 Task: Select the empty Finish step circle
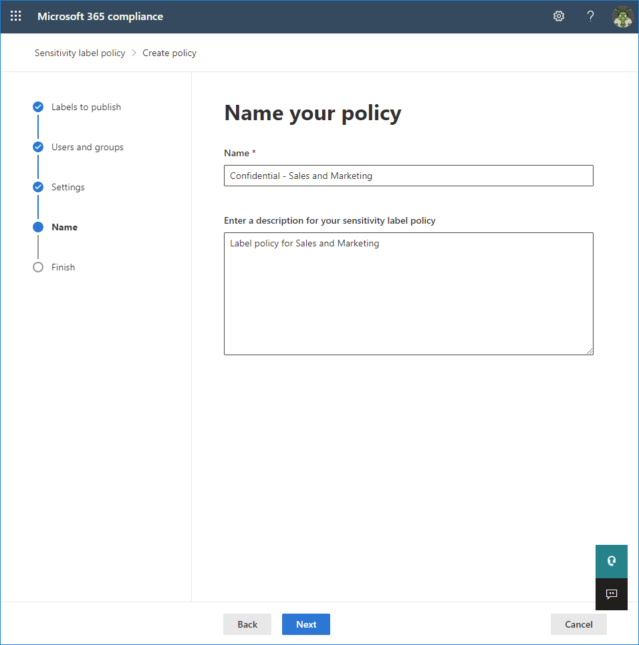[38, 267]
